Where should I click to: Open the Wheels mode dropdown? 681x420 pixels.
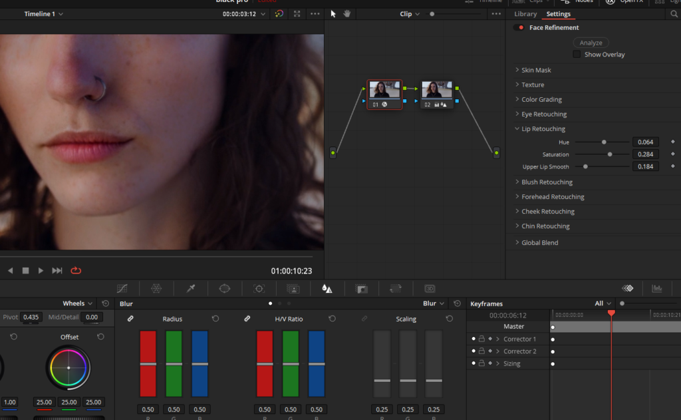(x=77, y=304)
